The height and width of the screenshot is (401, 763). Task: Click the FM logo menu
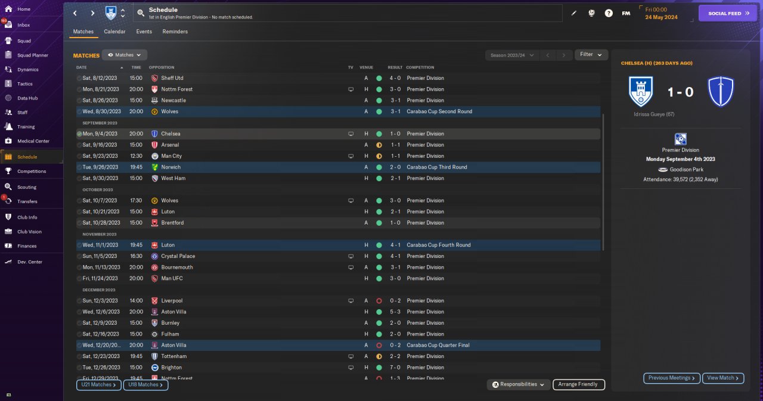point(626,13)
